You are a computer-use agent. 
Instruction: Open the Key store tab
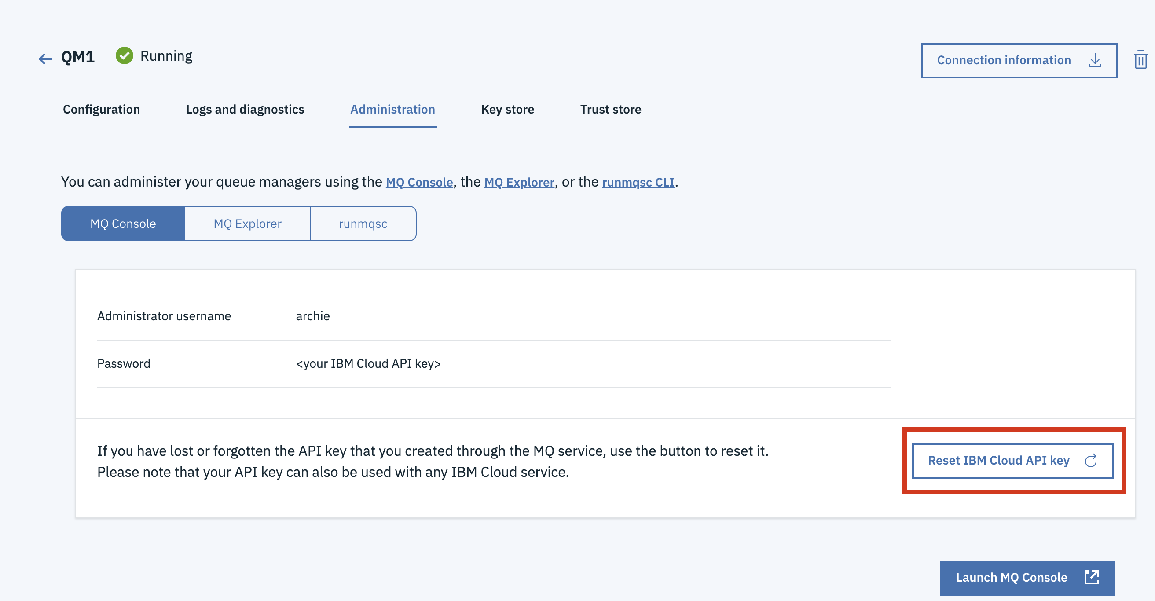[x=508, y=110]
